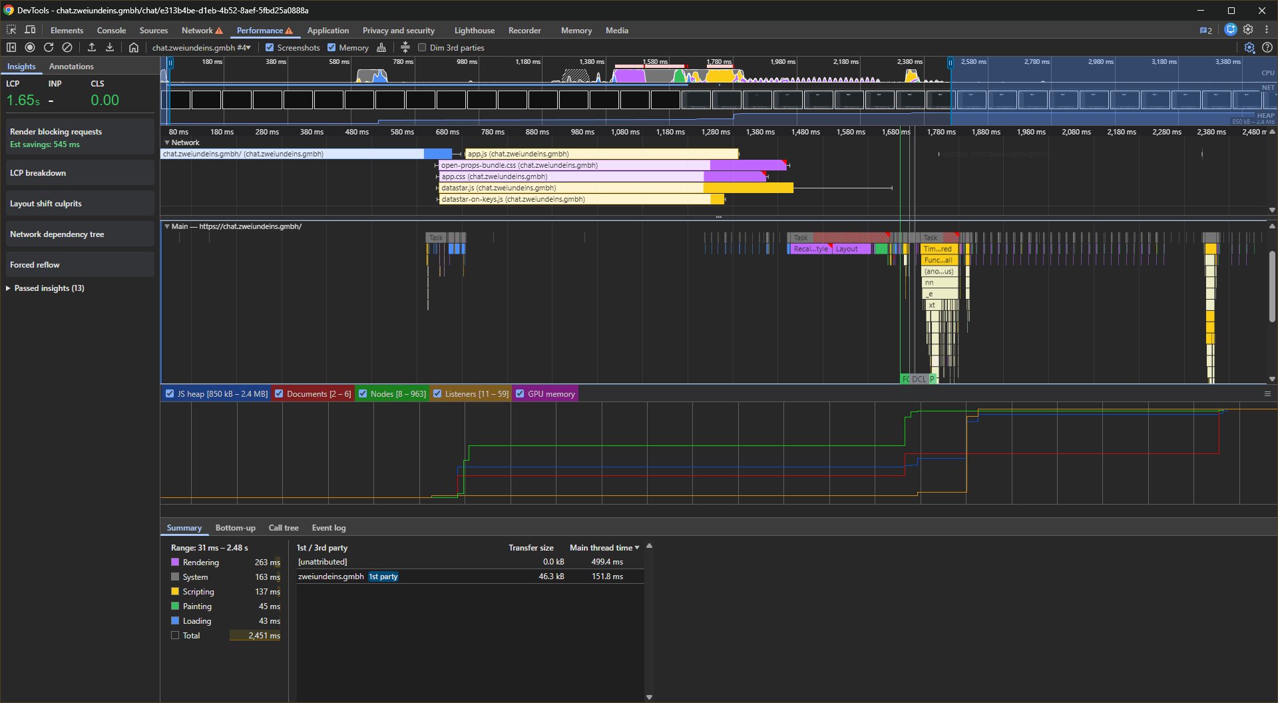
Task: Uncheck the Screenshots checkbox
Action: (x=270, y=47)
